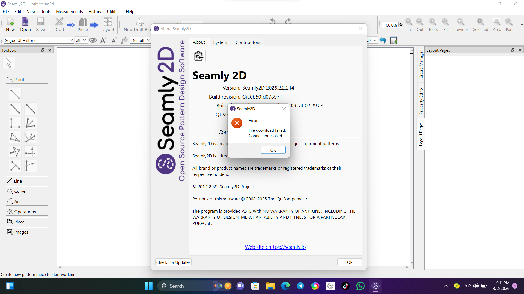This screenshot has width=524, height=294.
Task: Open the seamly.io web site link
Action: (x=275, y=247)
